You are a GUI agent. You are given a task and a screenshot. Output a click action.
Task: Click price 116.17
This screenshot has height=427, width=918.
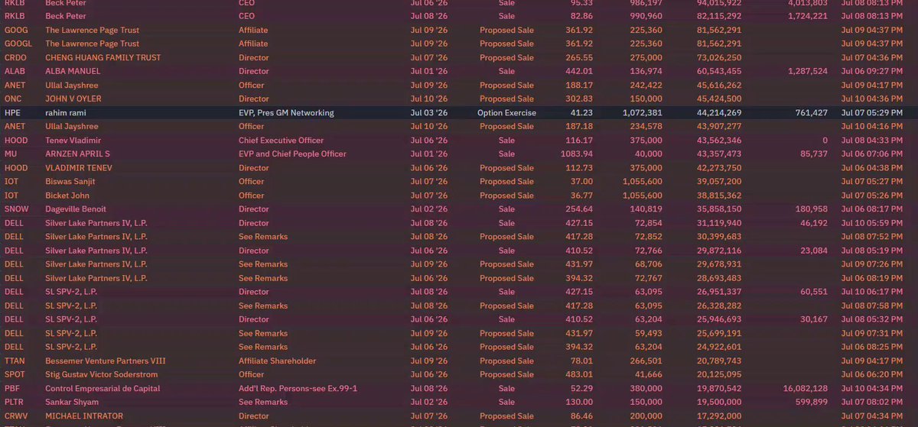(579, 140)
